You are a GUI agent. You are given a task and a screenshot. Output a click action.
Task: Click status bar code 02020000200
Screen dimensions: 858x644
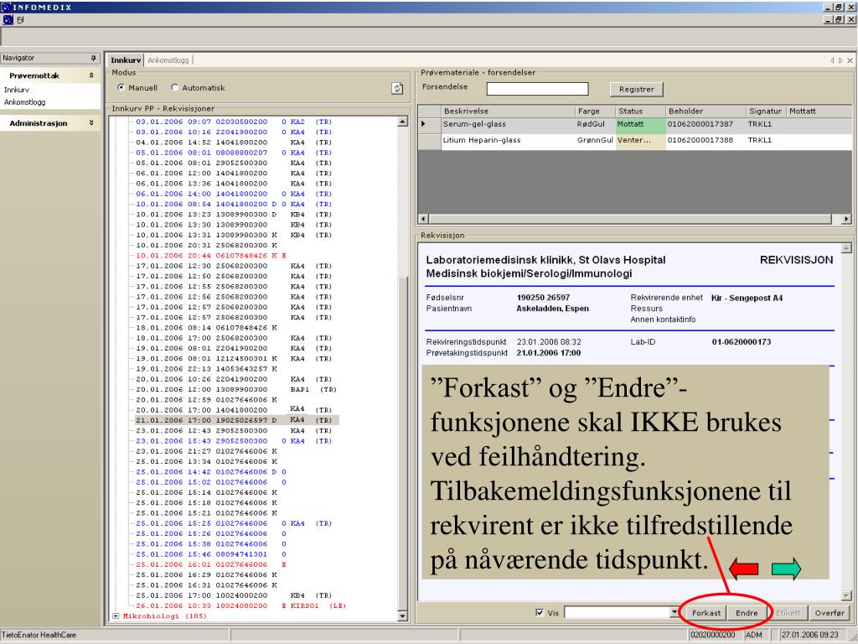pyautogui.click(x=713, y=636)
